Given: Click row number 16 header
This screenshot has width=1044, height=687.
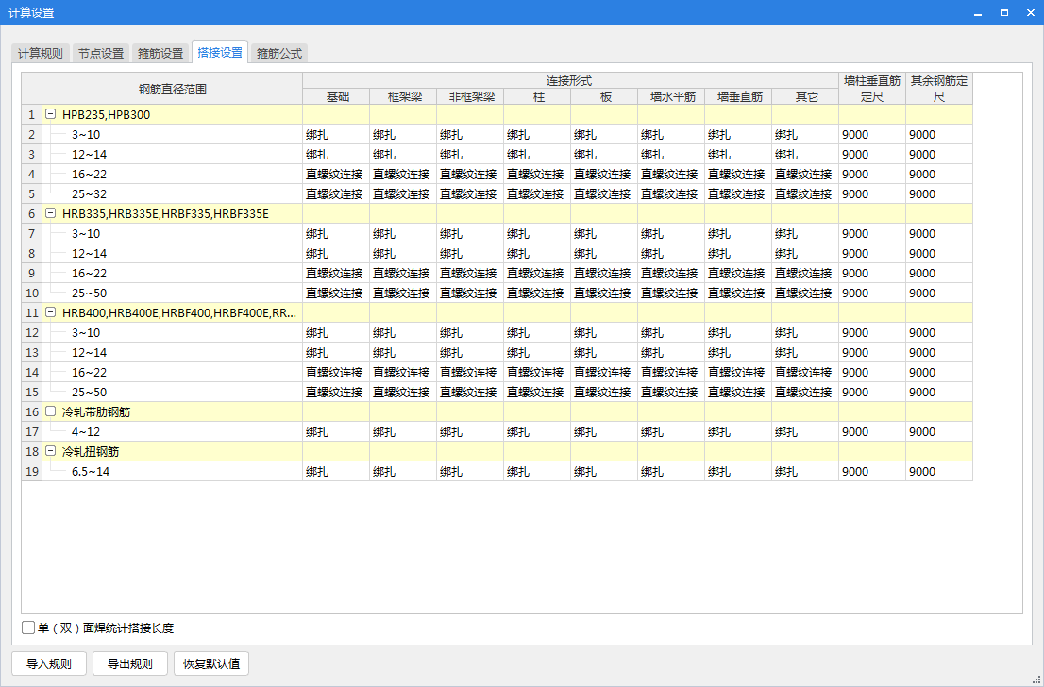Looking at the screenshot, I should pyautogui.click(x=32, y=412).
